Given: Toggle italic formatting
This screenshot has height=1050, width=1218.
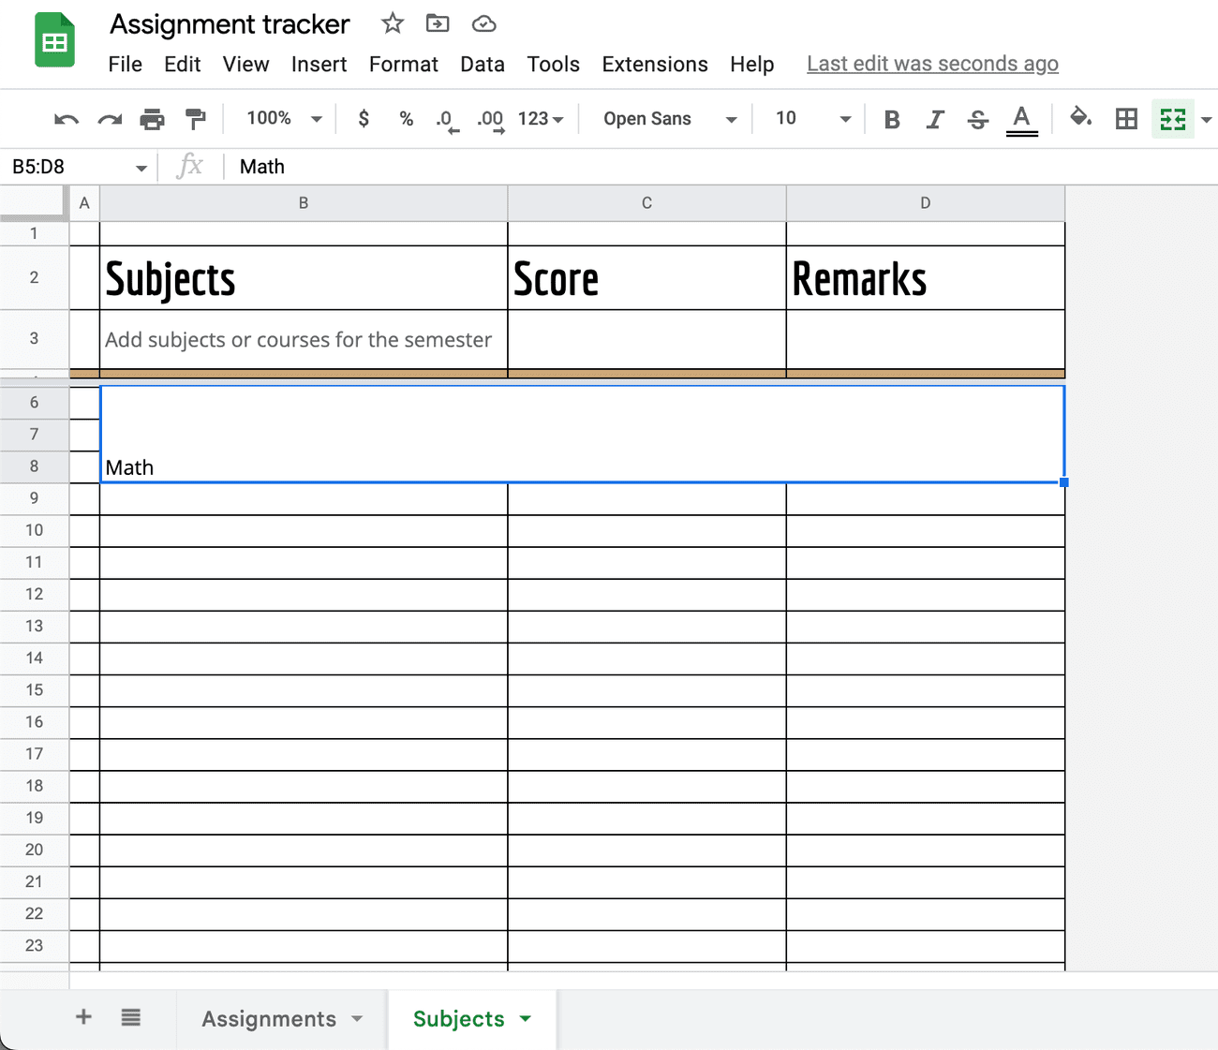Looking at the screenshot, I should [x=934, y=119].
